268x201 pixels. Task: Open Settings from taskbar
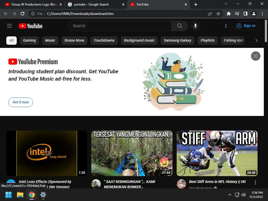(43, 195)
